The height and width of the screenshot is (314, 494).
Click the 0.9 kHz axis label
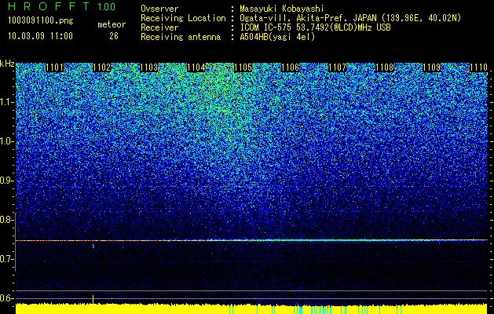[x=7, y=181]
